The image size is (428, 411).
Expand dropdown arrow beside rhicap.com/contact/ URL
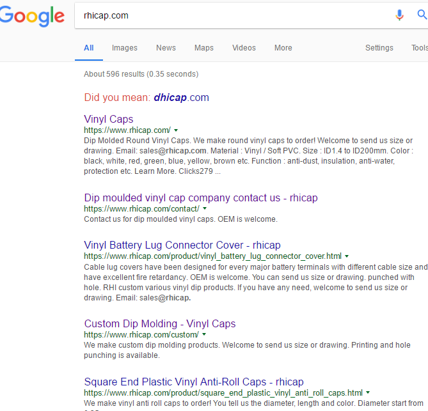(x=205, y=208)
